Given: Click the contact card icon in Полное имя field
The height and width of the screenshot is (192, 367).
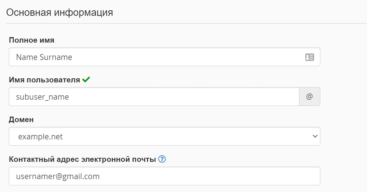Looking at the screenshot, I should (309, 57).
